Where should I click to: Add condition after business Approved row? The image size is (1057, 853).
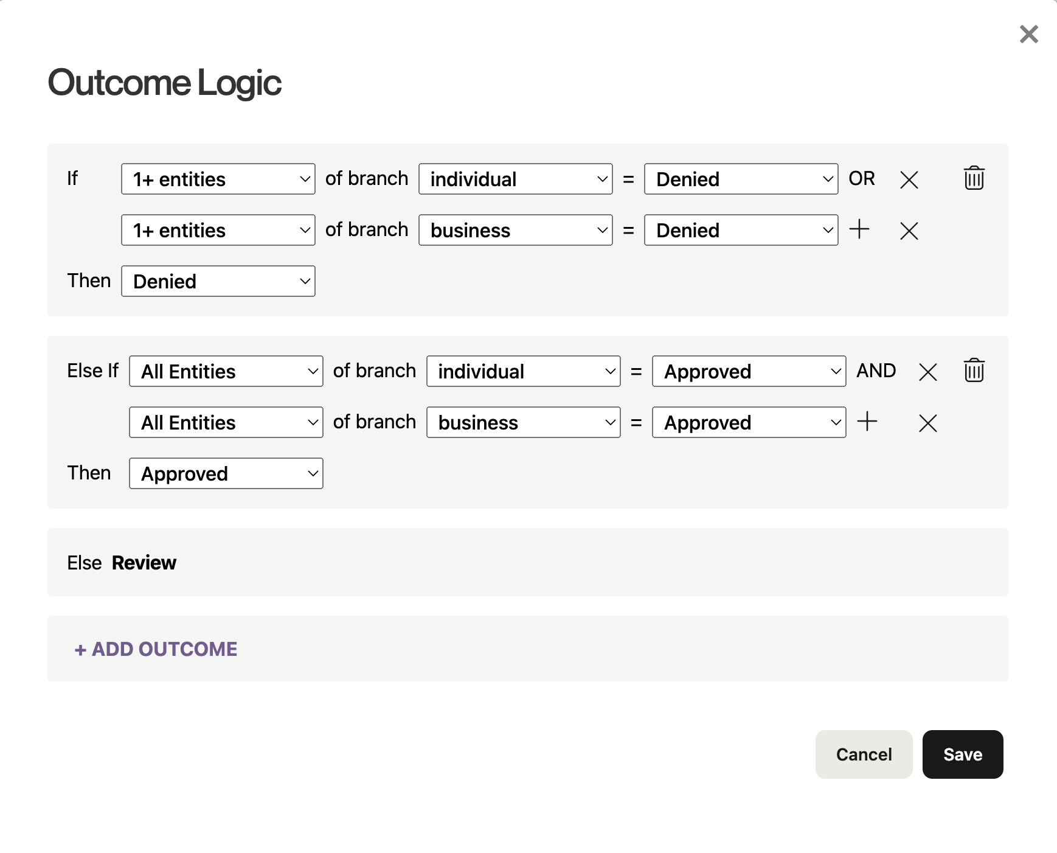pos(867,422)
